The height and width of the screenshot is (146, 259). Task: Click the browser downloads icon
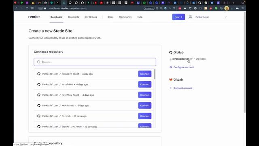232,8
